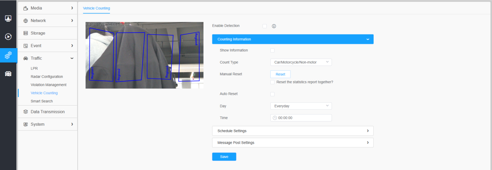This screenshot has width=492, height=170.
Task: Open the Count Type dropdown
Action: [x=301, y=62]
